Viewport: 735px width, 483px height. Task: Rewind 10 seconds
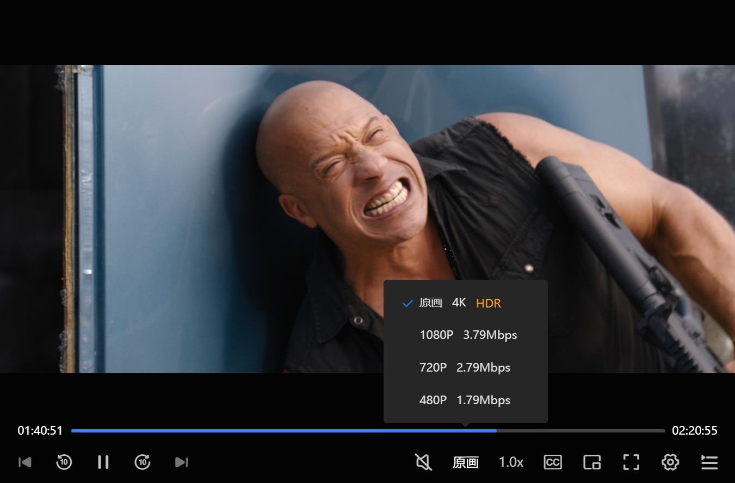(x=64, y=462)
